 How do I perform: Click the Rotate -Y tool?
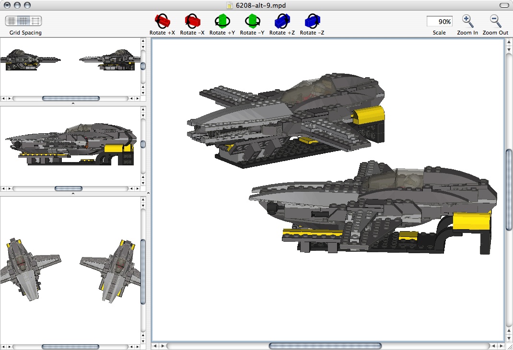(252, 21)
